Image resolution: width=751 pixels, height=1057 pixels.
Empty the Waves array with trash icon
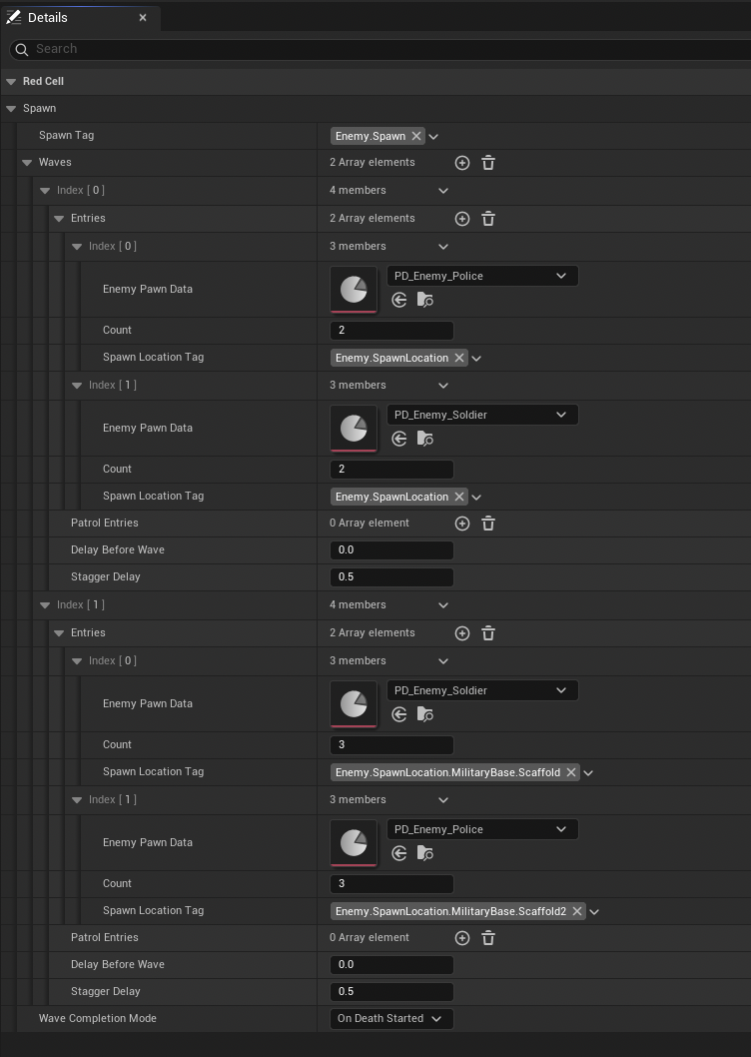click(488, 163)
